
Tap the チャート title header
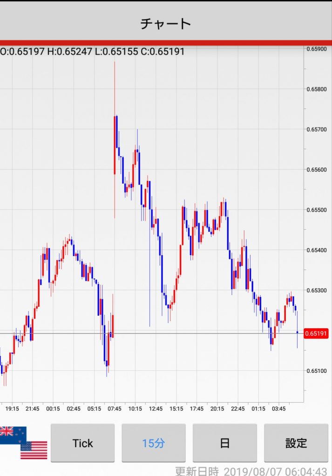tap(166, 23)
